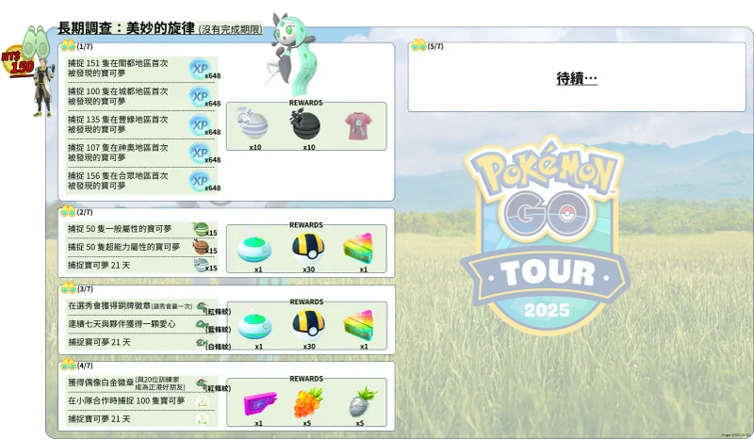
Task: Click the XP icon in the 合眾地區 row
Action: 200,181
